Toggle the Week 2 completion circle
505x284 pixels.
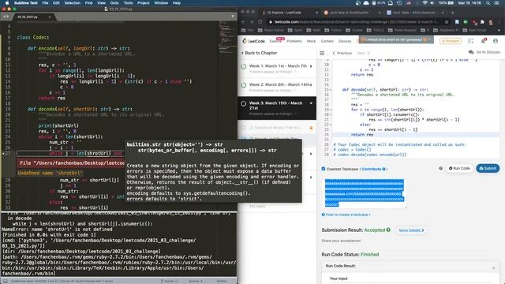pos(244,85)
